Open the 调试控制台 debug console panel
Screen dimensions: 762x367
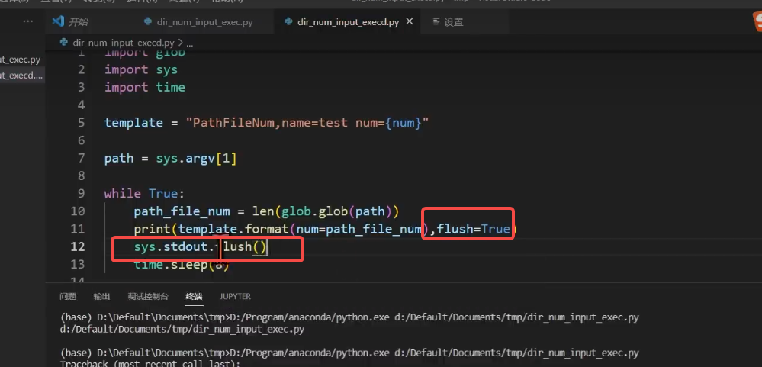pos(147,296)
